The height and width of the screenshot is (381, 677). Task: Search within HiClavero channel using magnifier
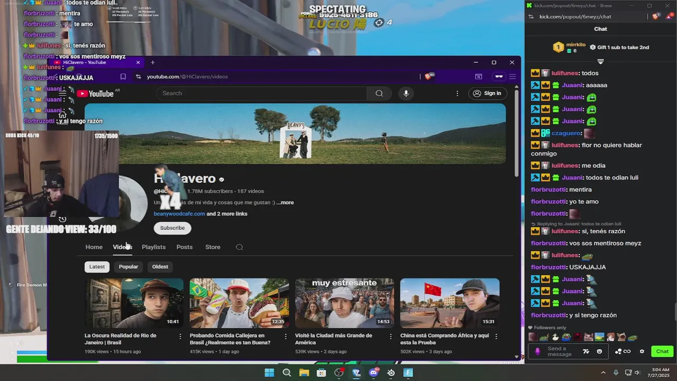pyautogui.click(x=240, y=247)
